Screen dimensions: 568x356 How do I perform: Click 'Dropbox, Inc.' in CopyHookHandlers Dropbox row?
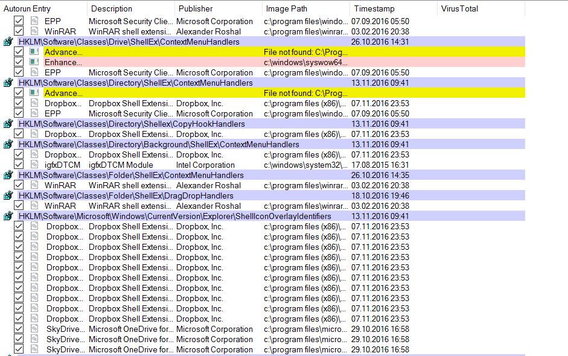click(x=200, y=134)
